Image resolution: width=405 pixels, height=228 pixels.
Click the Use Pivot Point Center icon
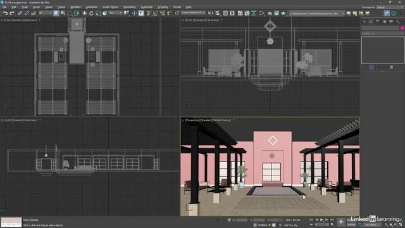coord(127,13)
